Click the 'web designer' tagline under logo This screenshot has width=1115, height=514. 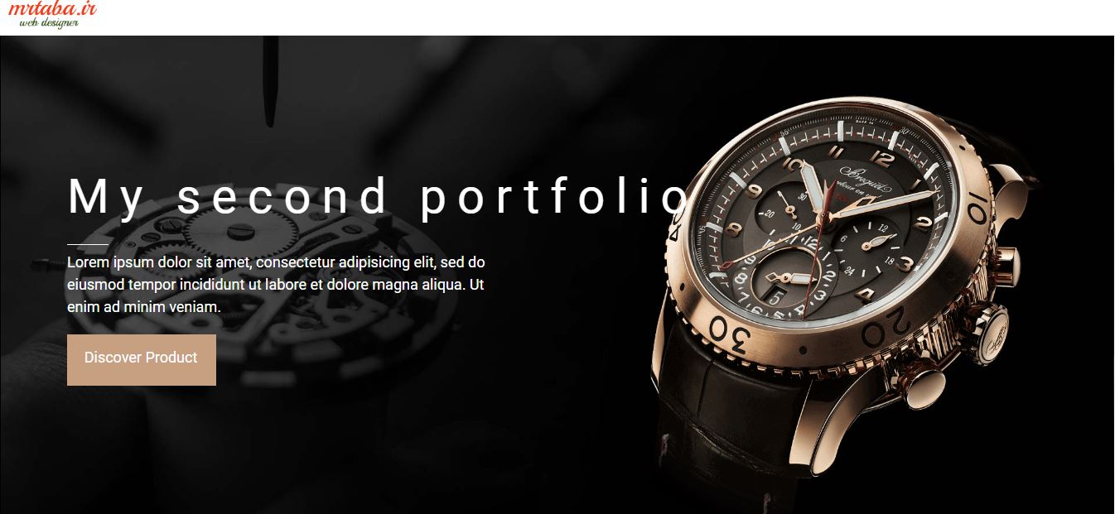tap(49, 23)
